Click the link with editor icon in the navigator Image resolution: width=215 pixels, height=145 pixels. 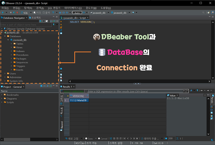point(54,21)
